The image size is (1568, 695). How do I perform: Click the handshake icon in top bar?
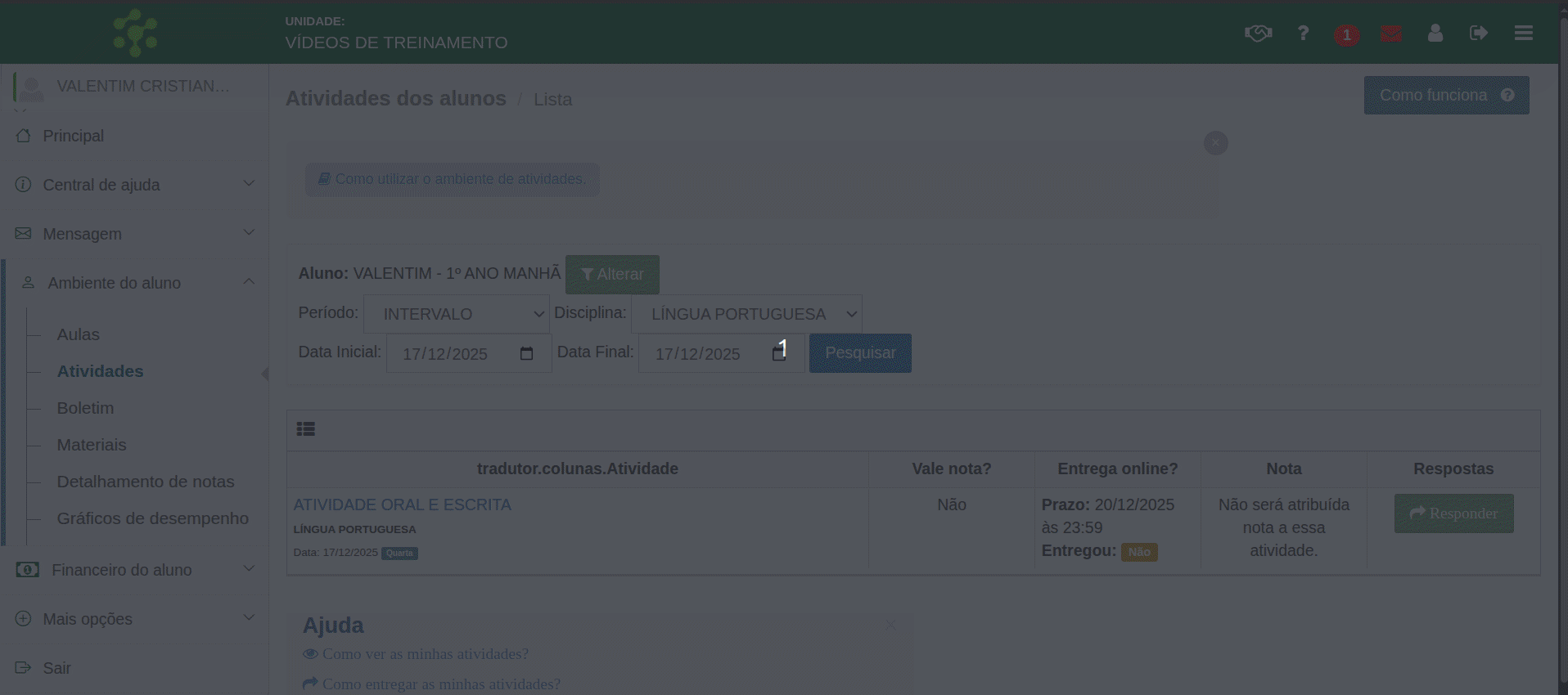click(1258, 34)
